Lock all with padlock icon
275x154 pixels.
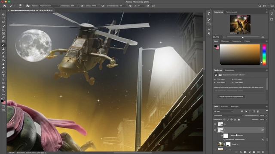(x=239, y=120)
